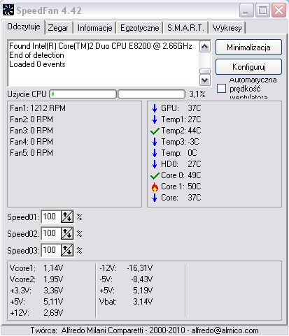Open the Wykresy tab
Screen dimensions: 289x336
click(227, 28)
